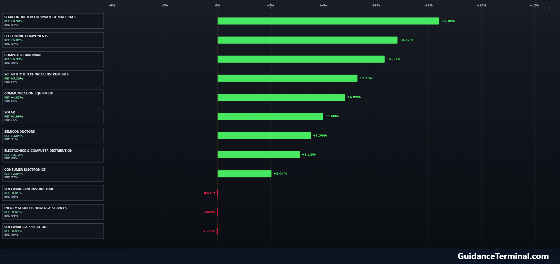Select the +4.83% label at the bar's end
Screen dimensions: 560x264
coord(354,97)
